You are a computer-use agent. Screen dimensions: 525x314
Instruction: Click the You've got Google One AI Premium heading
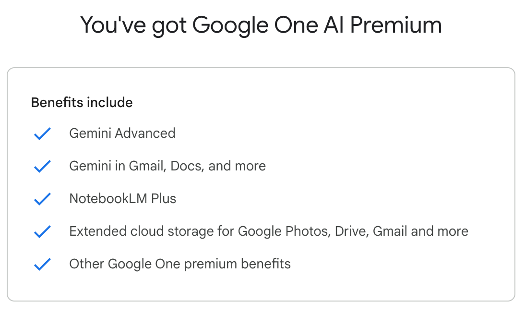[261, 25]
